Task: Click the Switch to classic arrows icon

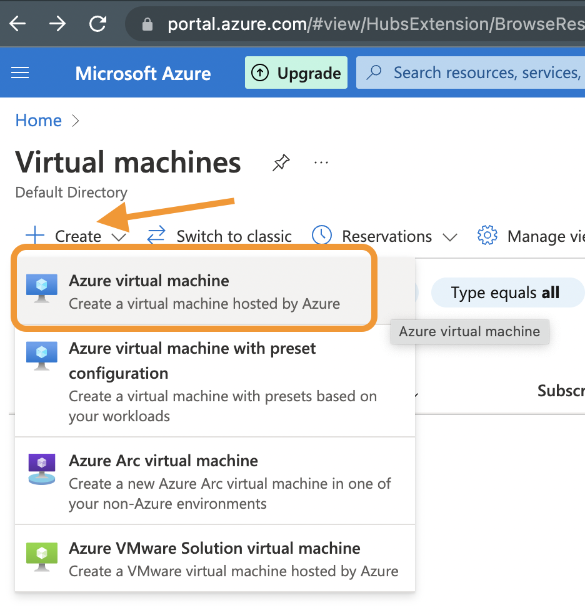Action: click(156, 236)
